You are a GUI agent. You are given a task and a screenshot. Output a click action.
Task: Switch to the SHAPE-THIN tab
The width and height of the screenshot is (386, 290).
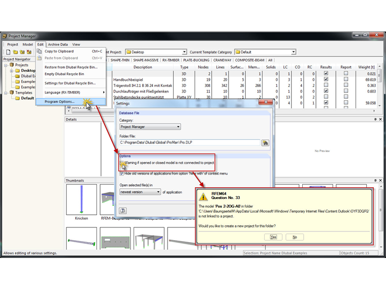(x=120, y=60)
